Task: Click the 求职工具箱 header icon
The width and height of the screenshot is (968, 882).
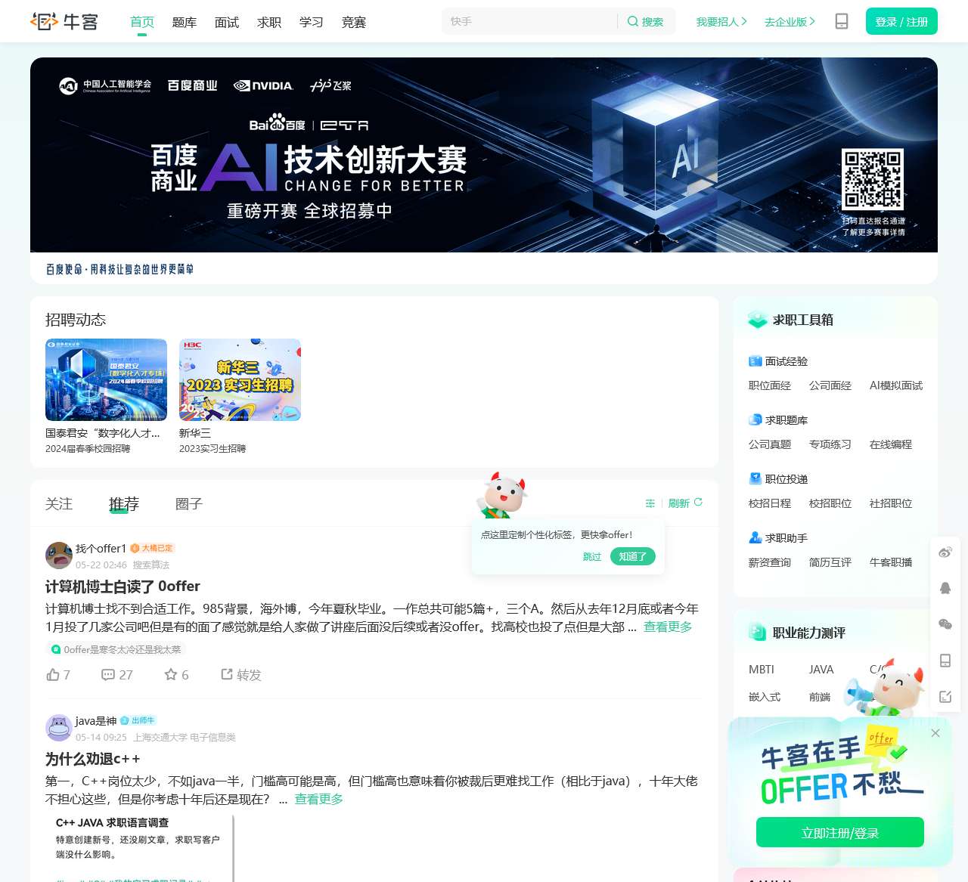Action: point(757,320)
